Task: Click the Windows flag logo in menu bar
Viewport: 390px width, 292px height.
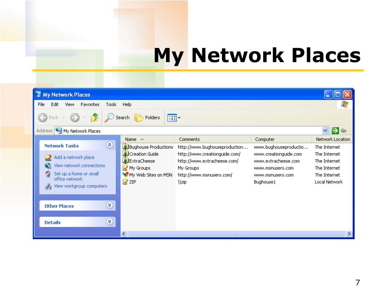Action: (x=345, y=104)
